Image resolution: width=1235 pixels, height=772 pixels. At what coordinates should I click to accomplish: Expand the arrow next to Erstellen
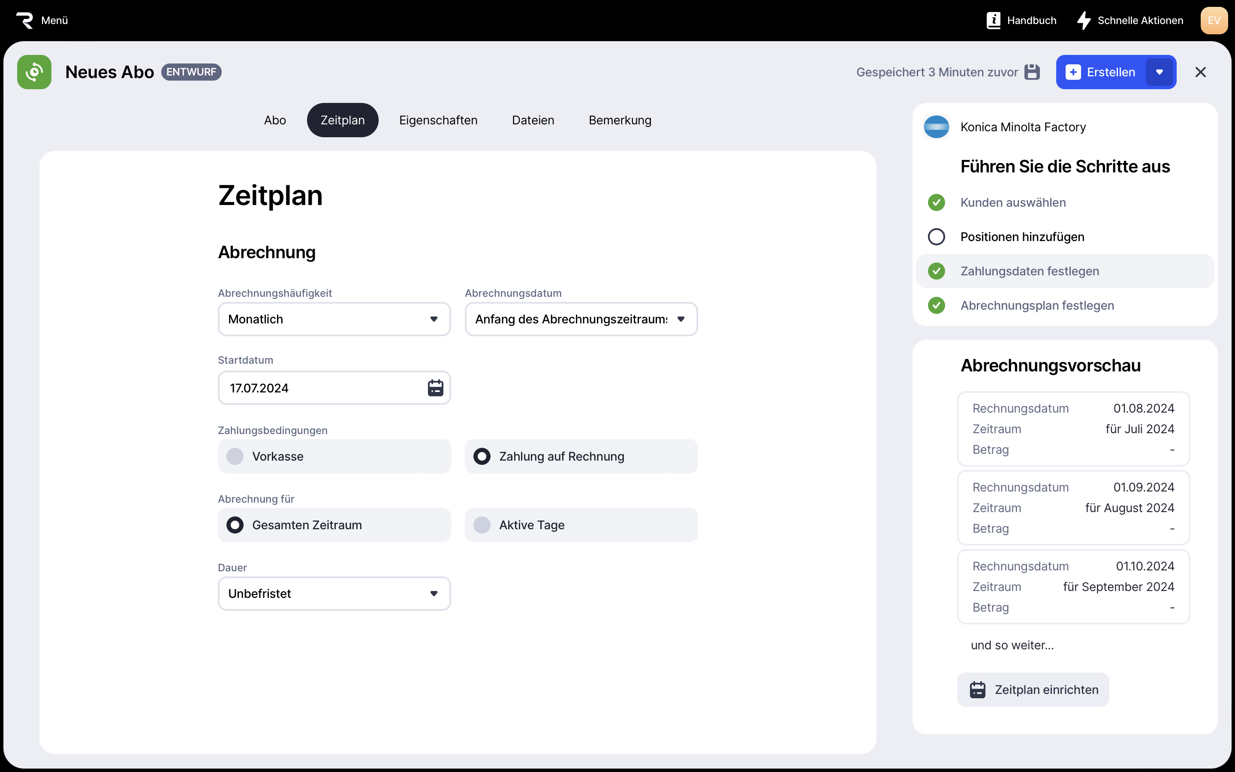point(1160,72)
